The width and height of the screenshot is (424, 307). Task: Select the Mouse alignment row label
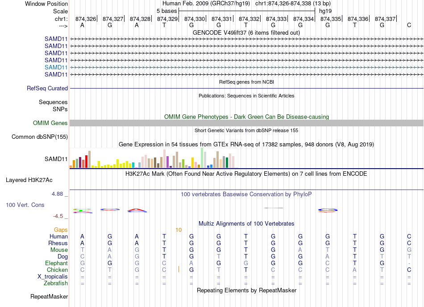click(x=59, y=250)
